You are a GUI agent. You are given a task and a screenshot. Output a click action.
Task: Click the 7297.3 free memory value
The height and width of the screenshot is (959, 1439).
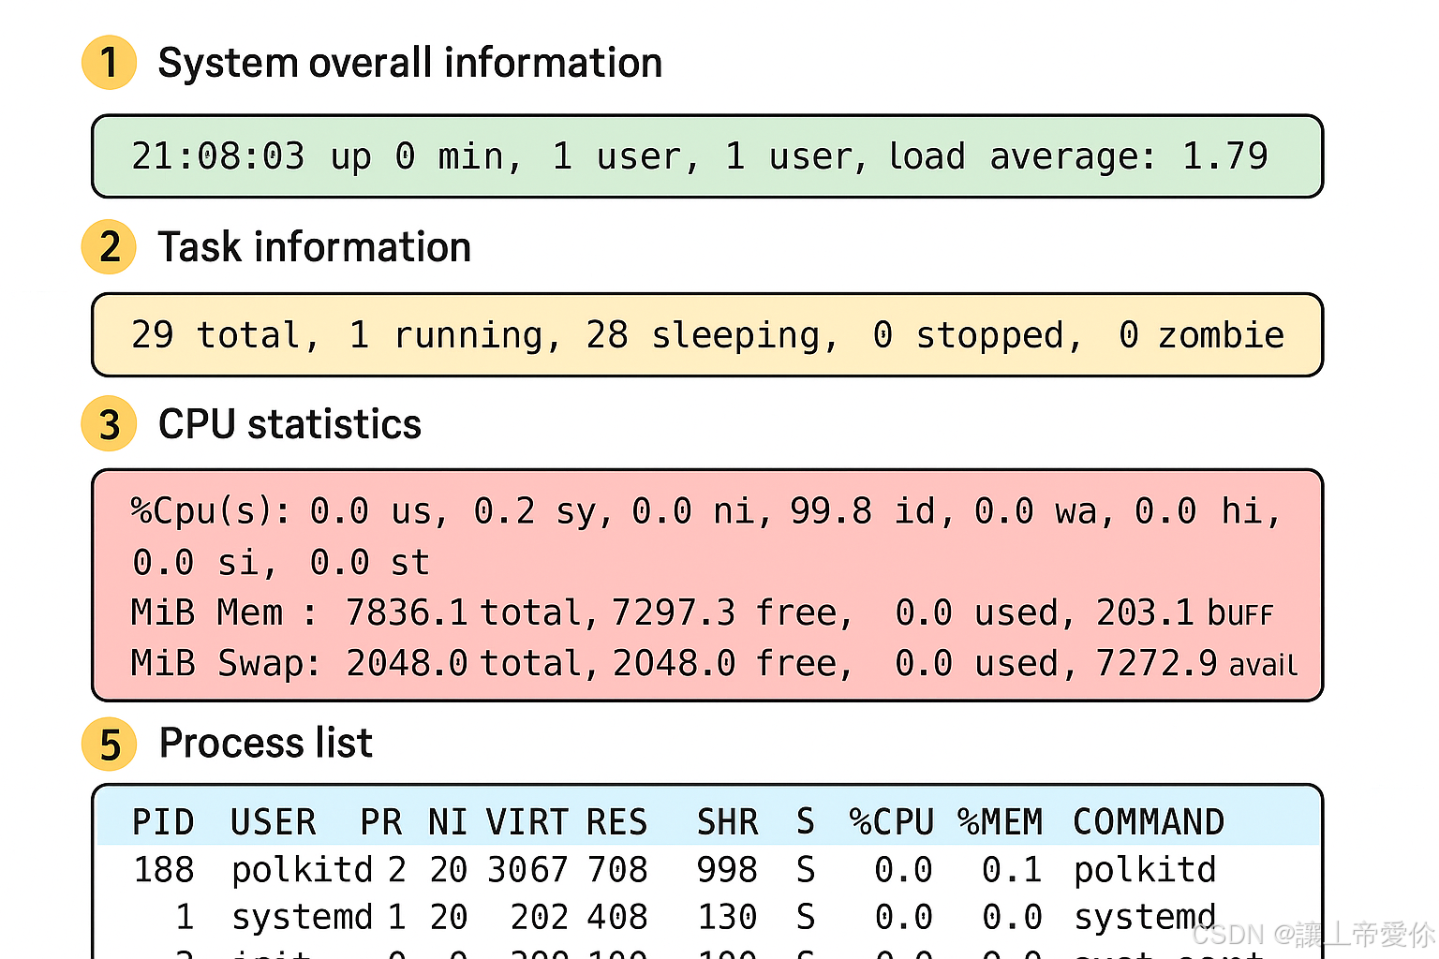(x=674, y=612)
